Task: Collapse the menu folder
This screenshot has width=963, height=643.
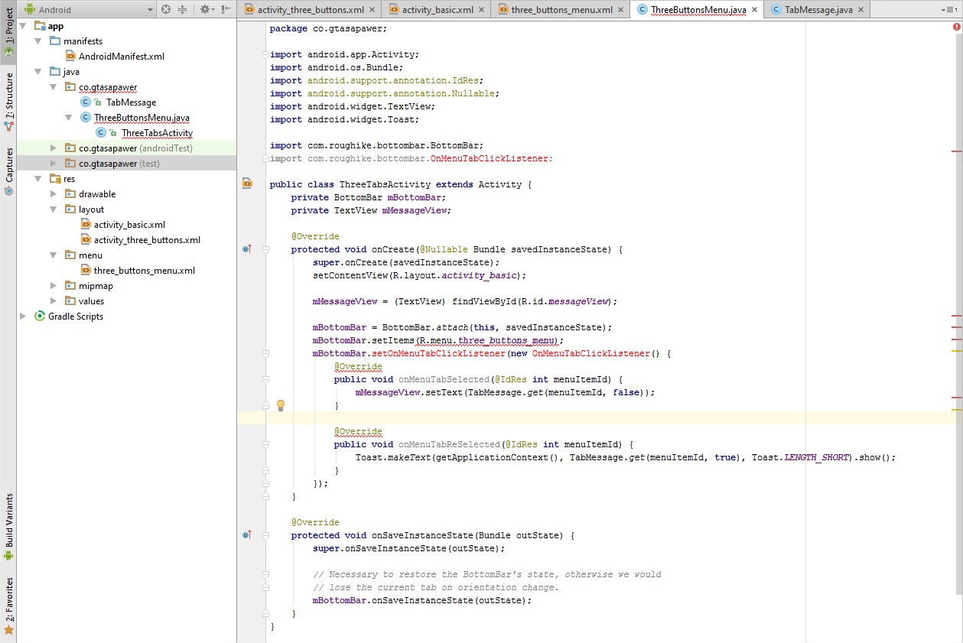Action: pyautogui.click(x=53, y=255)
